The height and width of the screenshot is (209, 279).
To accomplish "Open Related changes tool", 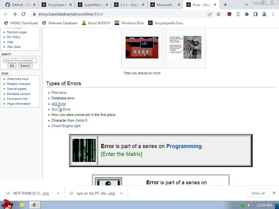I will [x=19, y=84].
